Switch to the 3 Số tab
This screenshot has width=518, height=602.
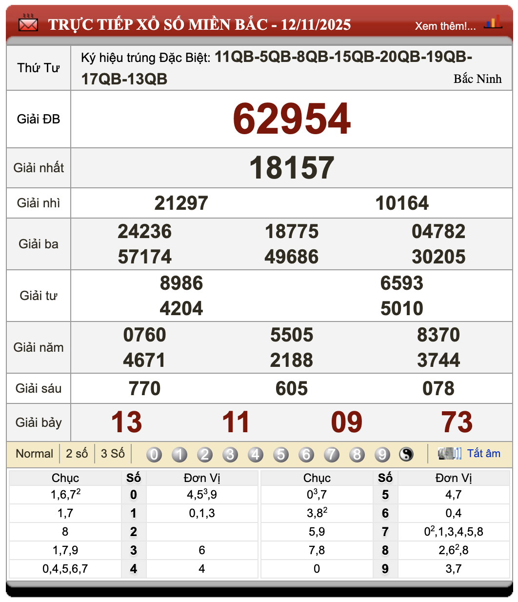point(113,454)
